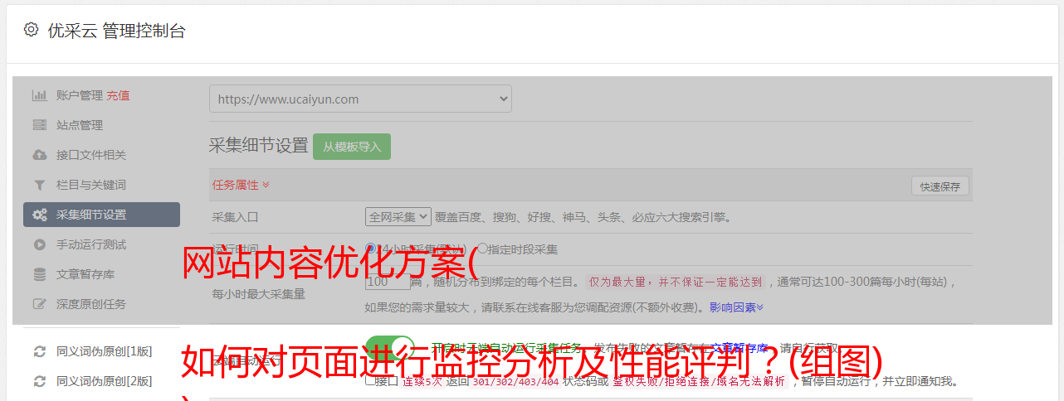This screenshot has height=401, width=1064.
Task: Click the 采集细节设置 page heading
Action: 258,146
